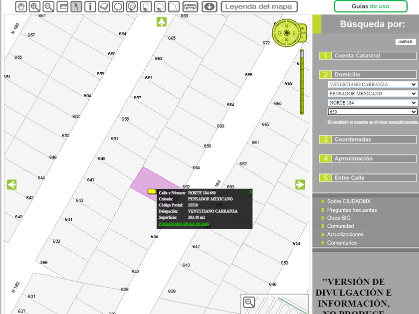Click the download arrow icon

coord(209,6)
